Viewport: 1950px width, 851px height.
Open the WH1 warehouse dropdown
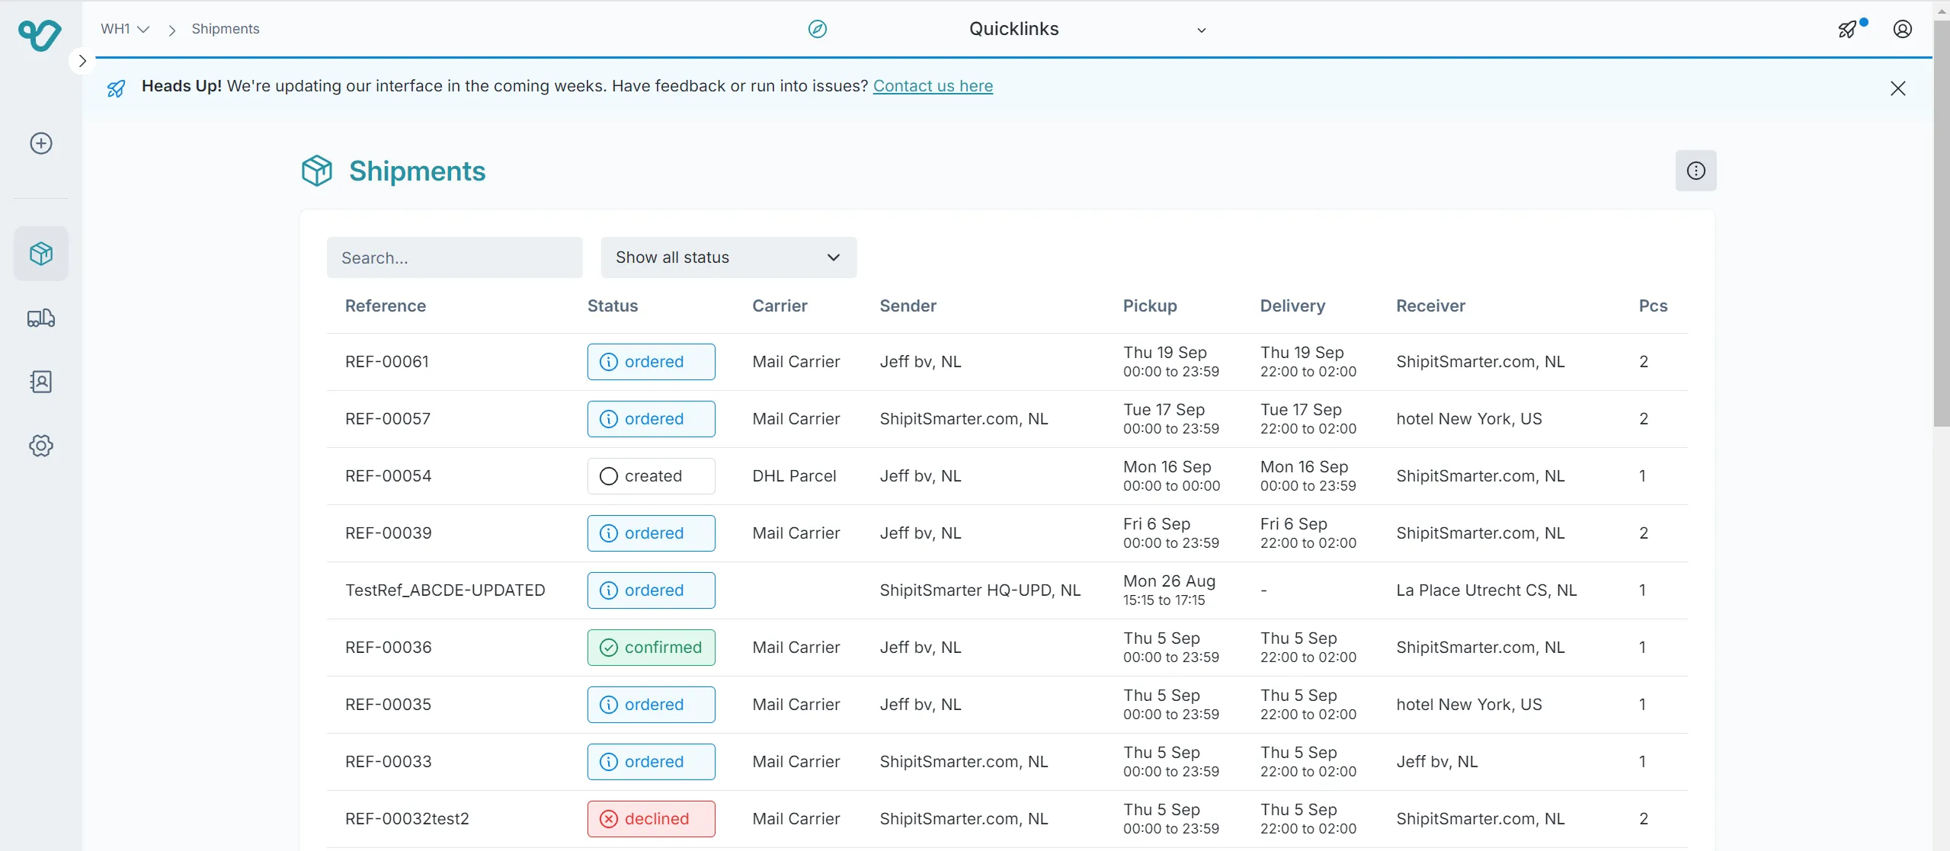pos(125,29)
